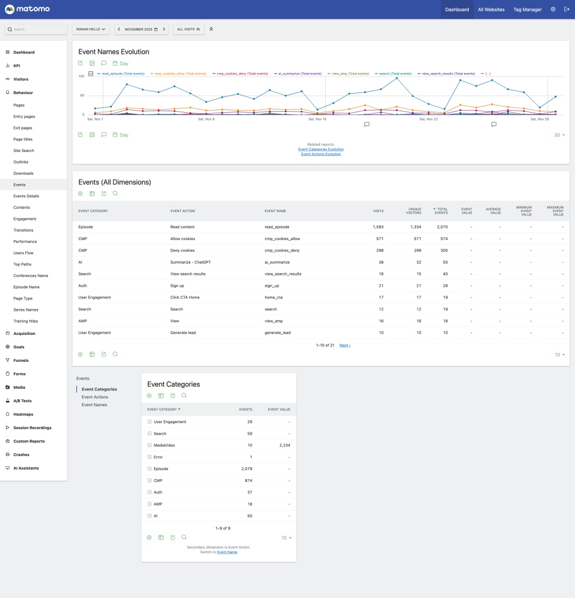
Task: Open the Event Categories Evolution related report
Action: point(321,149)
